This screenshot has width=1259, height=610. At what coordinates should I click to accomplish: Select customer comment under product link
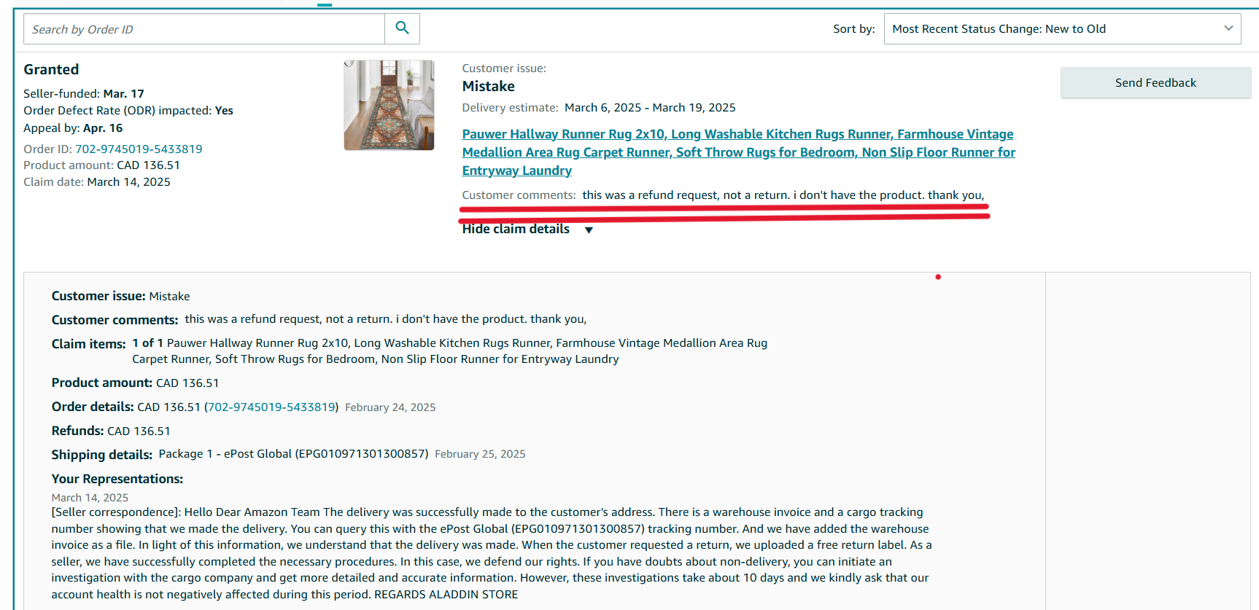(783, 195)
